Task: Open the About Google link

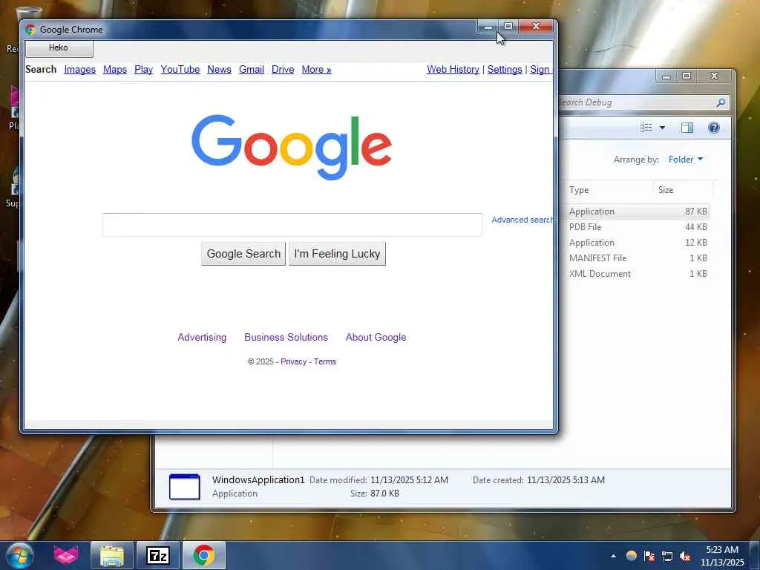Action: click(376, 338)
